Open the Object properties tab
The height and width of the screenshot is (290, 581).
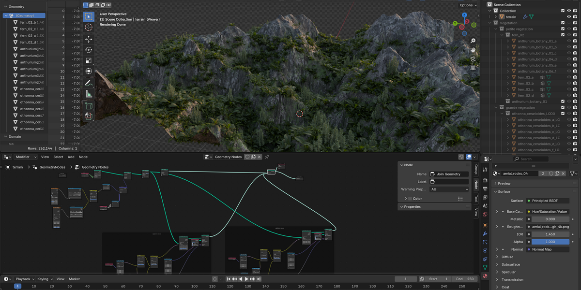tap(485, 225)
